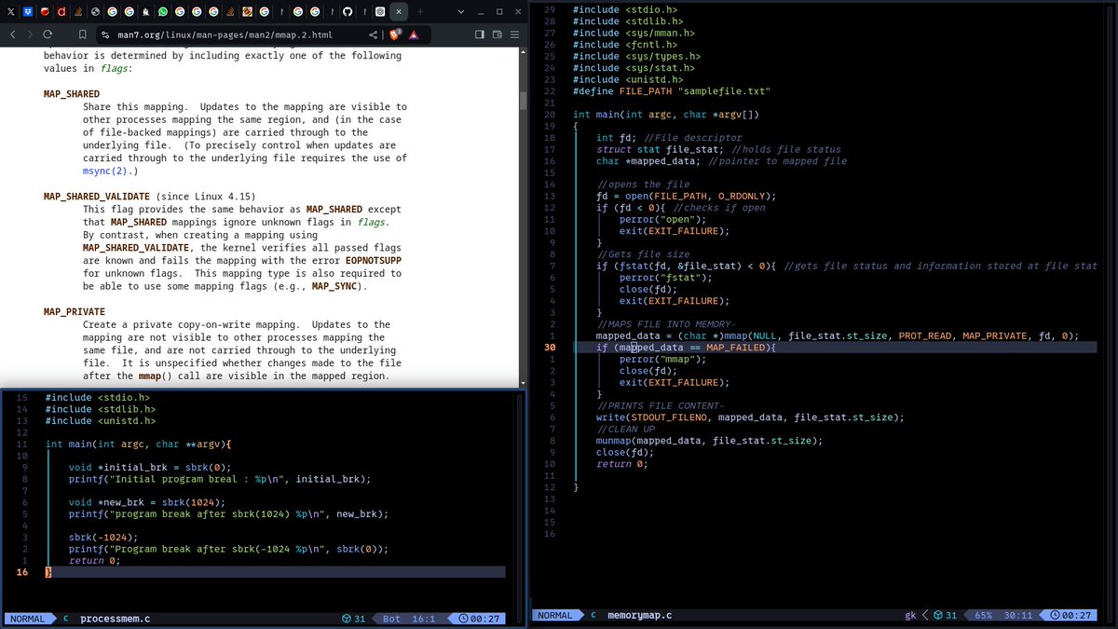Reload the man7.org page
1118x629 pixels.
(48, 34)
